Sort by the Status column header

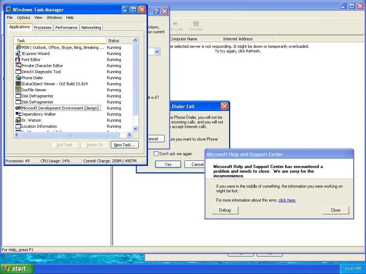point(119,41)
